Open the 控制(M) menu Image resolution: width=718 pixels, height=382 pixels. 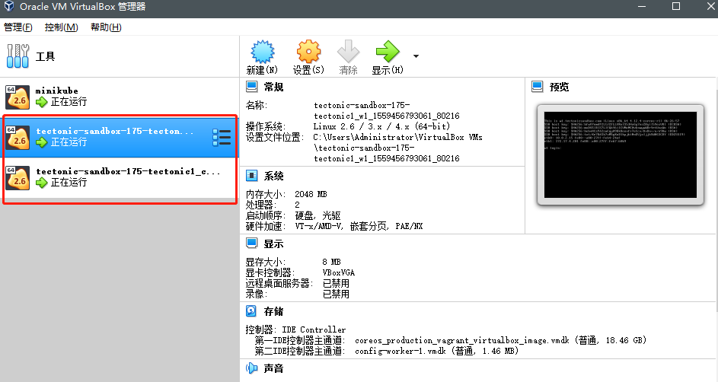(62, 27)
